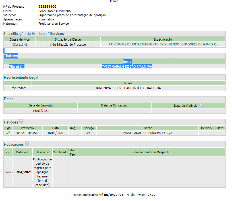Click the Cliente cell in the Petições row
Screen dimensions: 232x201
pyautogui.click(x=147, y=133)
